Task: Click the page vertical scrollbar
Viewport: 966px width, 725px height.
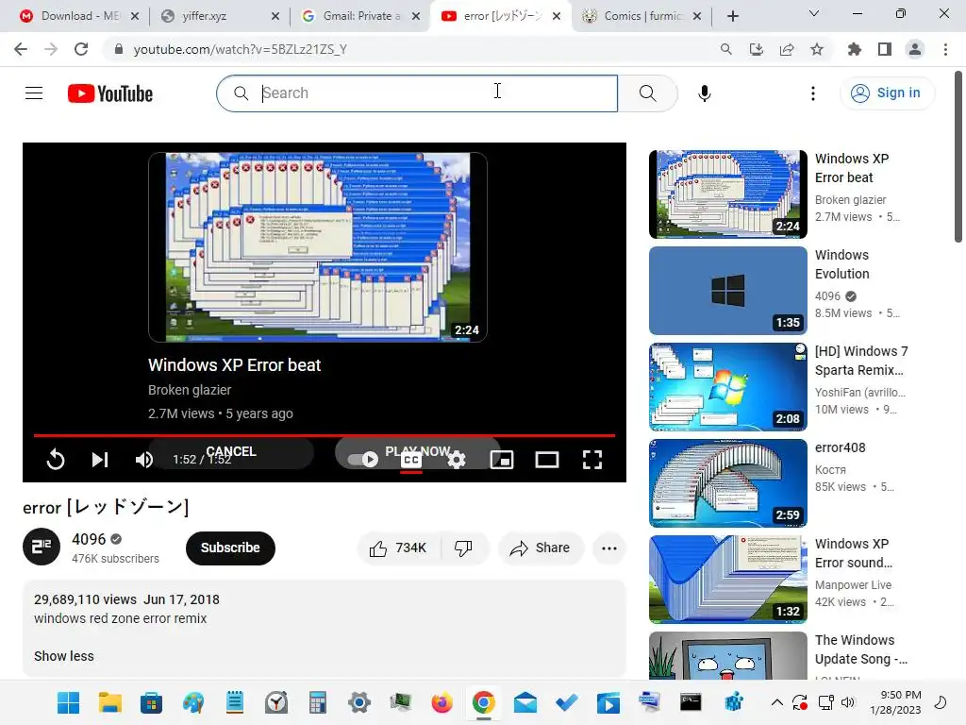Action: click(958, 157)
